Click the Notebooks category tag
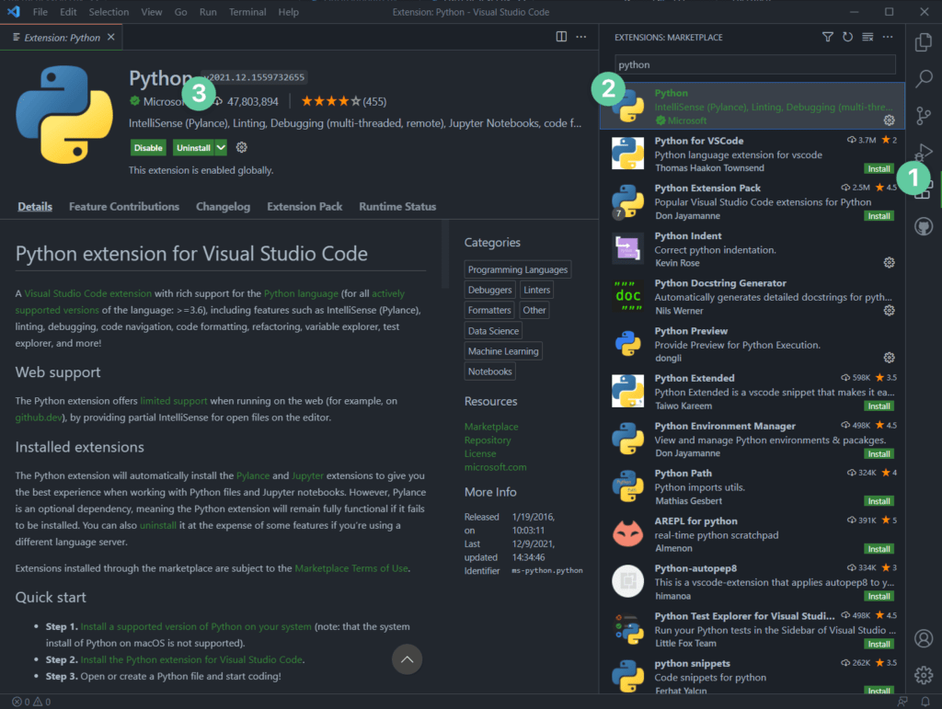 tap(489, 372)
